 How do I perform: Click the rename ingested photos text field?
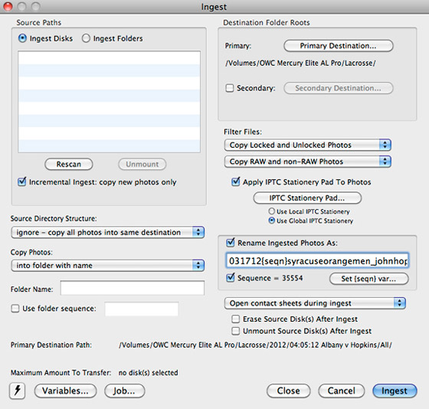[x=317, y=260]
